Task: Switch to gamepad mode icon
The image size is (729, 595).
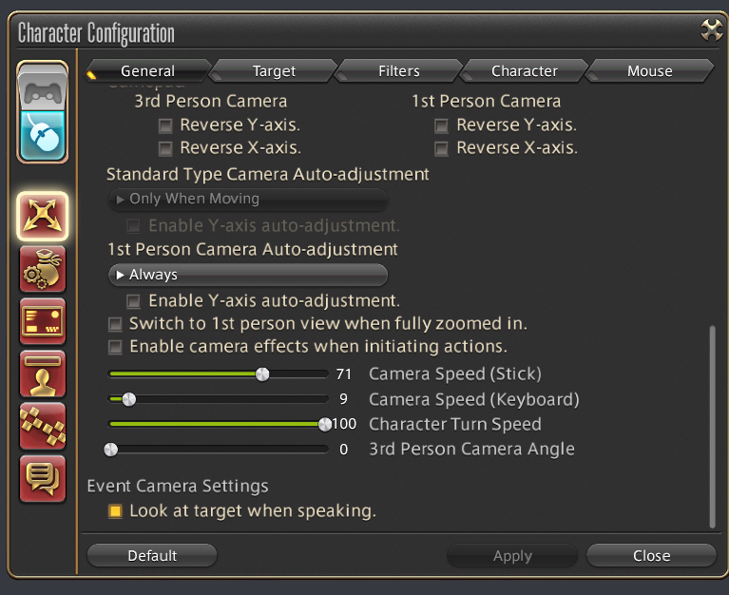Action: click(43, 91)
